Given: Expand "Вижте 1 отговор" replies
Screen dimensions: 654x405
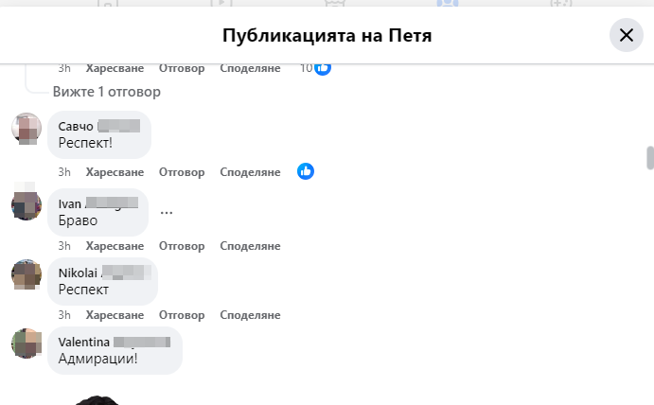Looking at the screenshot, I should [x=106, y=92].
